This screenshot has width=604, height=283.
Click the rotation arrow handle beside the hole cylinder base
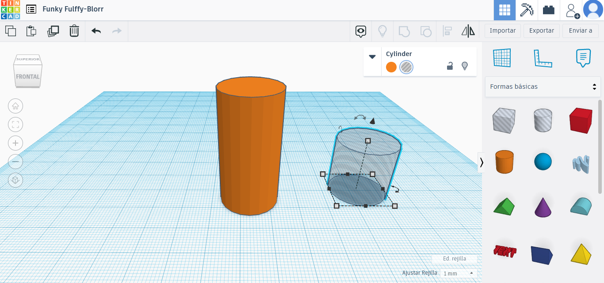(396, 189)
